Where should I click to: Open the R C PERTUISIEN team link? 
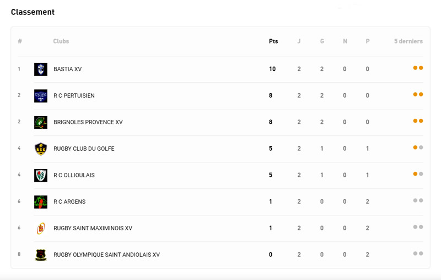click(x=74, y=96)
